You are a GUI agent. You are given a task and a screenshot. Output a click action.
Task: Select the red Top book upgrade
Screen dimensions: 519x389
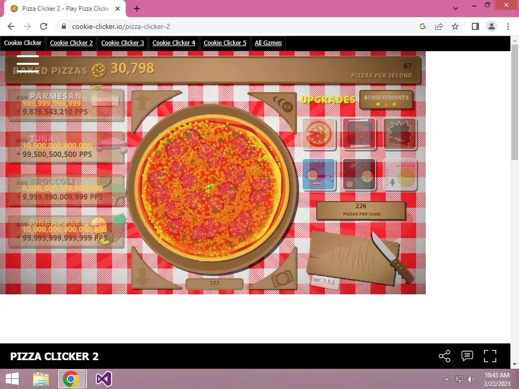(x=359, y=134)
